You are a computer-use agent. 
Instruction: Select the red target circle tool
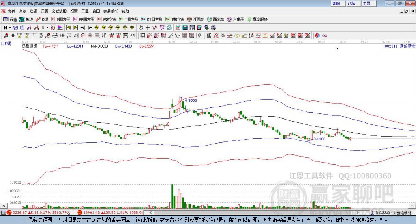pyautogui.click(x=83, y=35)
